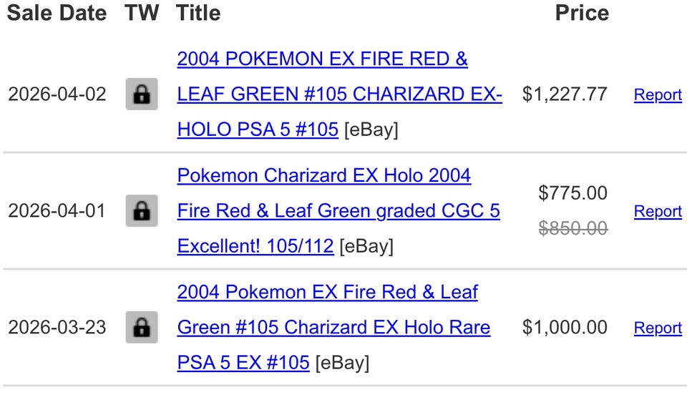Click the Title column header

(x=198, y=13)
